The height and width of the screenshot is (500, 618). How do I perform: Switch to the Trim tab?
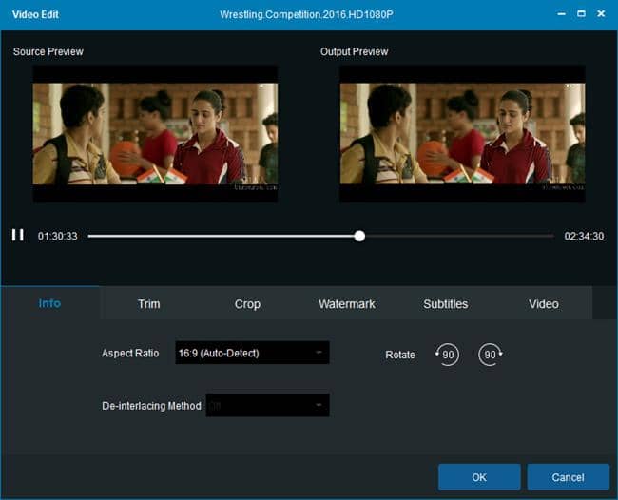click(x=148, y=304)
